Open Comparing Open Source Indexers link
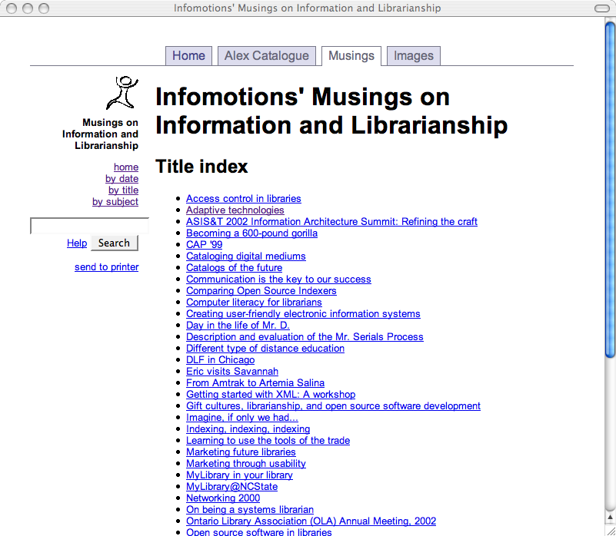The image size is (616, 536). pyautogui.click(x=261, y=291)
